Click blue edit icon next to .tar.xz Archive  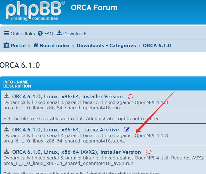(127, 130)
